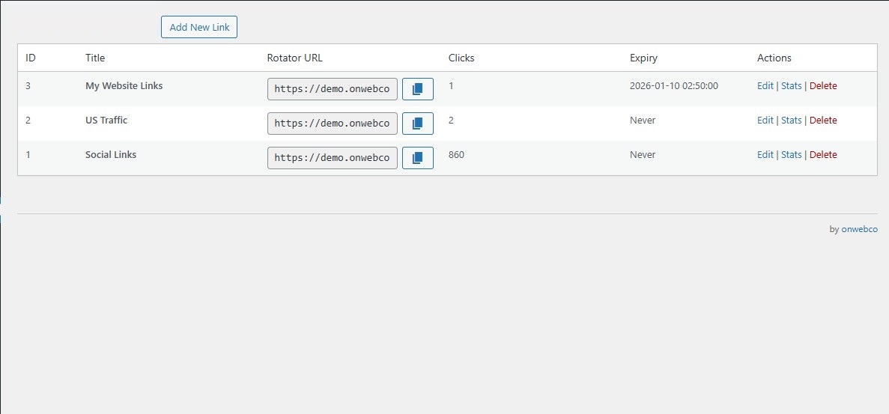The height and width of the screenshot is (414, 889).
Task: Delete the My Website Links entry
Action: 822,86
